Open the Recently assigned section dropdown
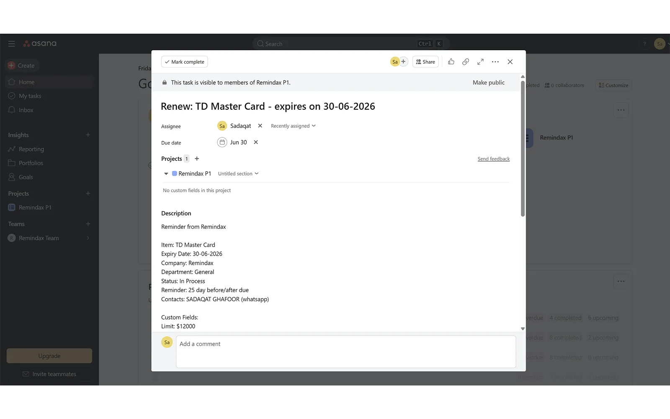This screenshot has width=670, height=419. (293, 126)
